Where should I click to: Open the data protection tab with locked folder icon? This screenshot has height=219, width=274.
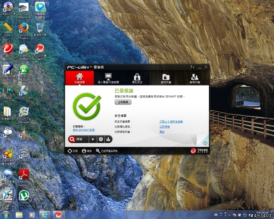[x=166, y=78]
